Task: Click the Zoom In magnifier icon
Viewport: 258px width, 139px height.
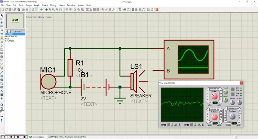Action: pyautogui.click(x=50, y=10)
